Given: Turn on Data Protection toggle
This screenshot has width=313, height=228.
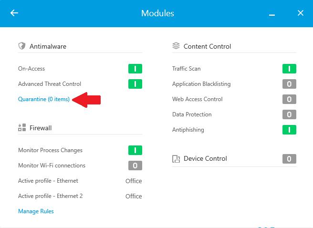Looking at the screenshot, I should point(289,114).
